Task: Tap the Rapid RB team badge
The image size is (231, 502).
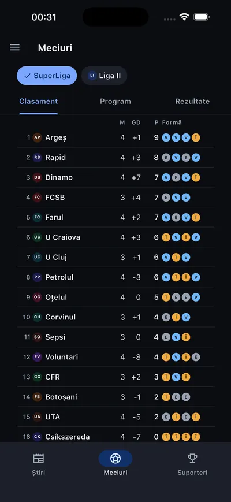Action: [38, 158]
